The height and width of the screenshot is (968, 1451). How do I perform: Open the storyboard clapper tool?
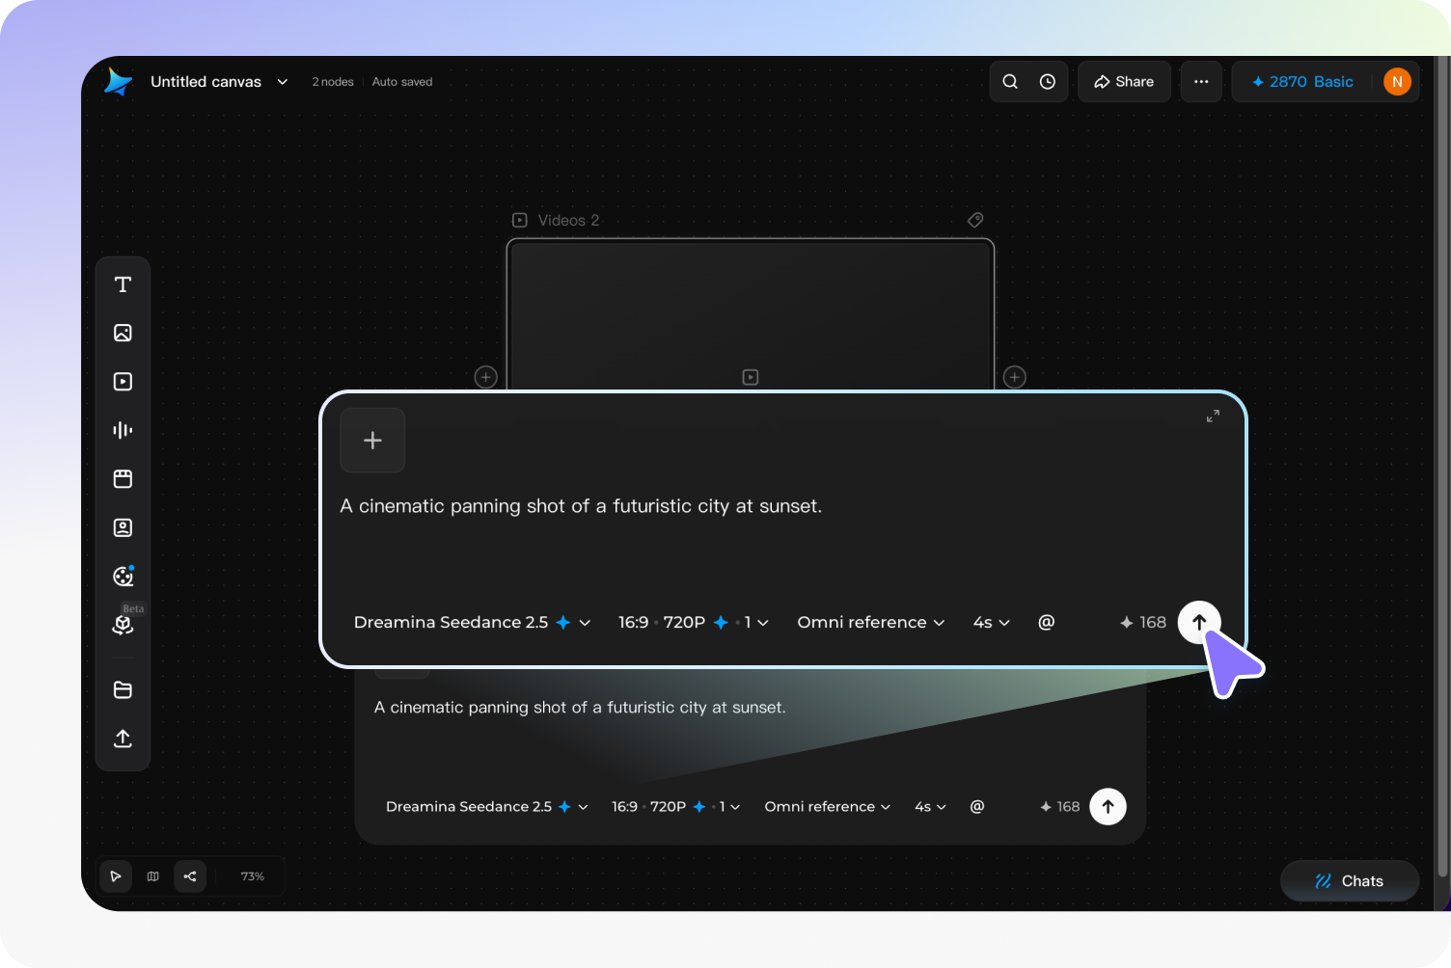point(123,479)
